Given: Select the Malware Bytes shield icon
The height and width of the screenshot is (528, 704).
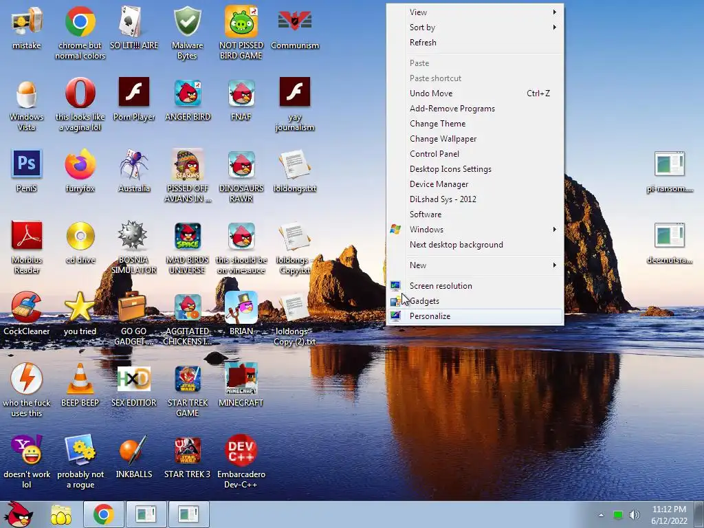Looking at the screenshot, I should (187, 32).
